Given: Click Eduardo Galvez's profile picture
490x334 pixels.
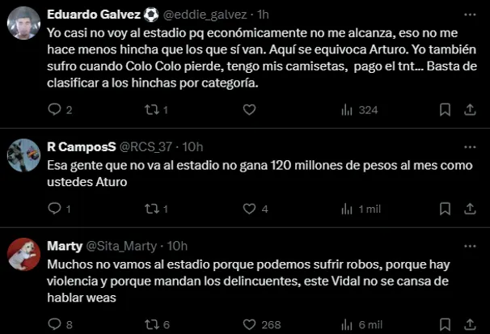Looking at the screenshot, I should (x=23, y=23).
